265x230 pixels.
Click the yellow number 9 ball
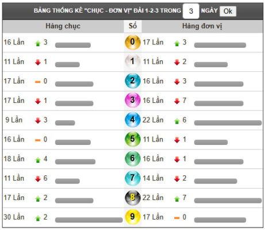133,217
